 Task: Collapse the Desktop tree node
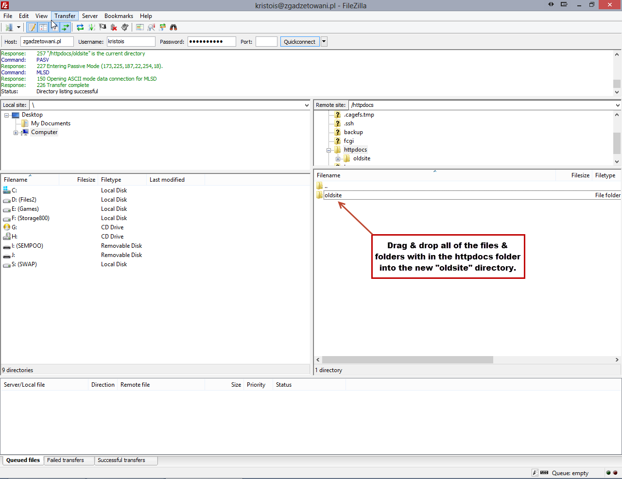[7, 115]
